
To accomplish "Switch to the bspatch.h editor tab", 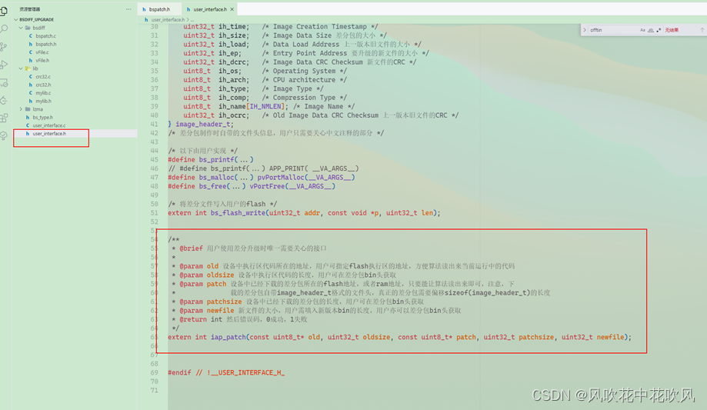I will tap(160, 9).
